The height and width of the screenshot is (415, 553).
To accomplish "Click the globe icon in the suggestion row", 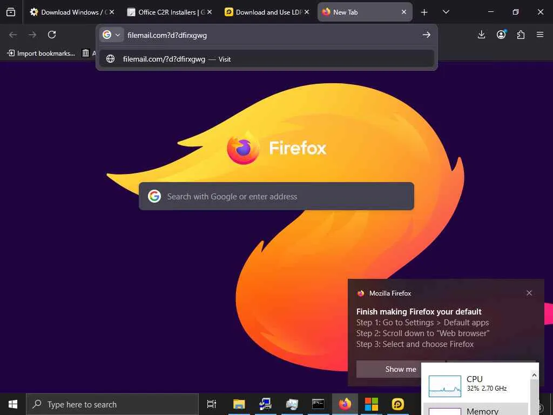I will coord(110,59).
